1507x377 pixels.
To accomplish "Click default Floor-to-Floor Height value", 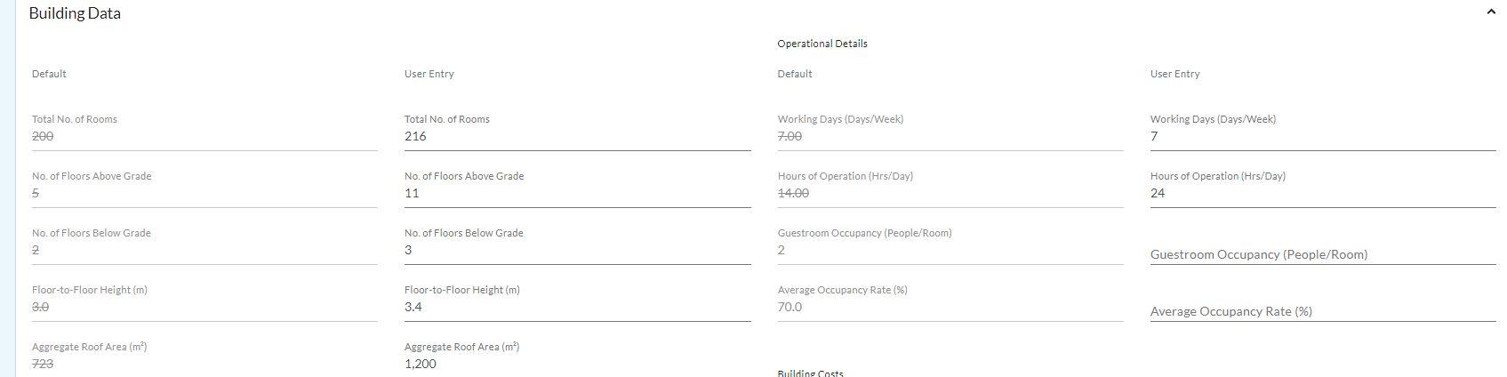I will coord(40,308).
